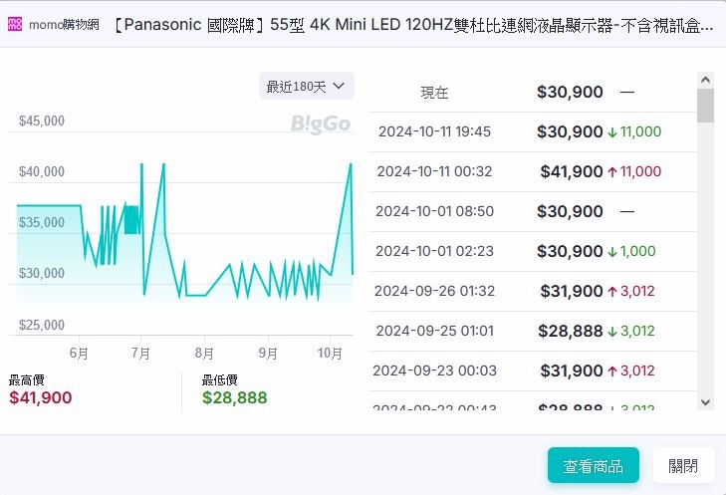Click the momo shopping logo icon
Image resolution: width=726 pixels, height=495 pixels.
click(15, 24)
